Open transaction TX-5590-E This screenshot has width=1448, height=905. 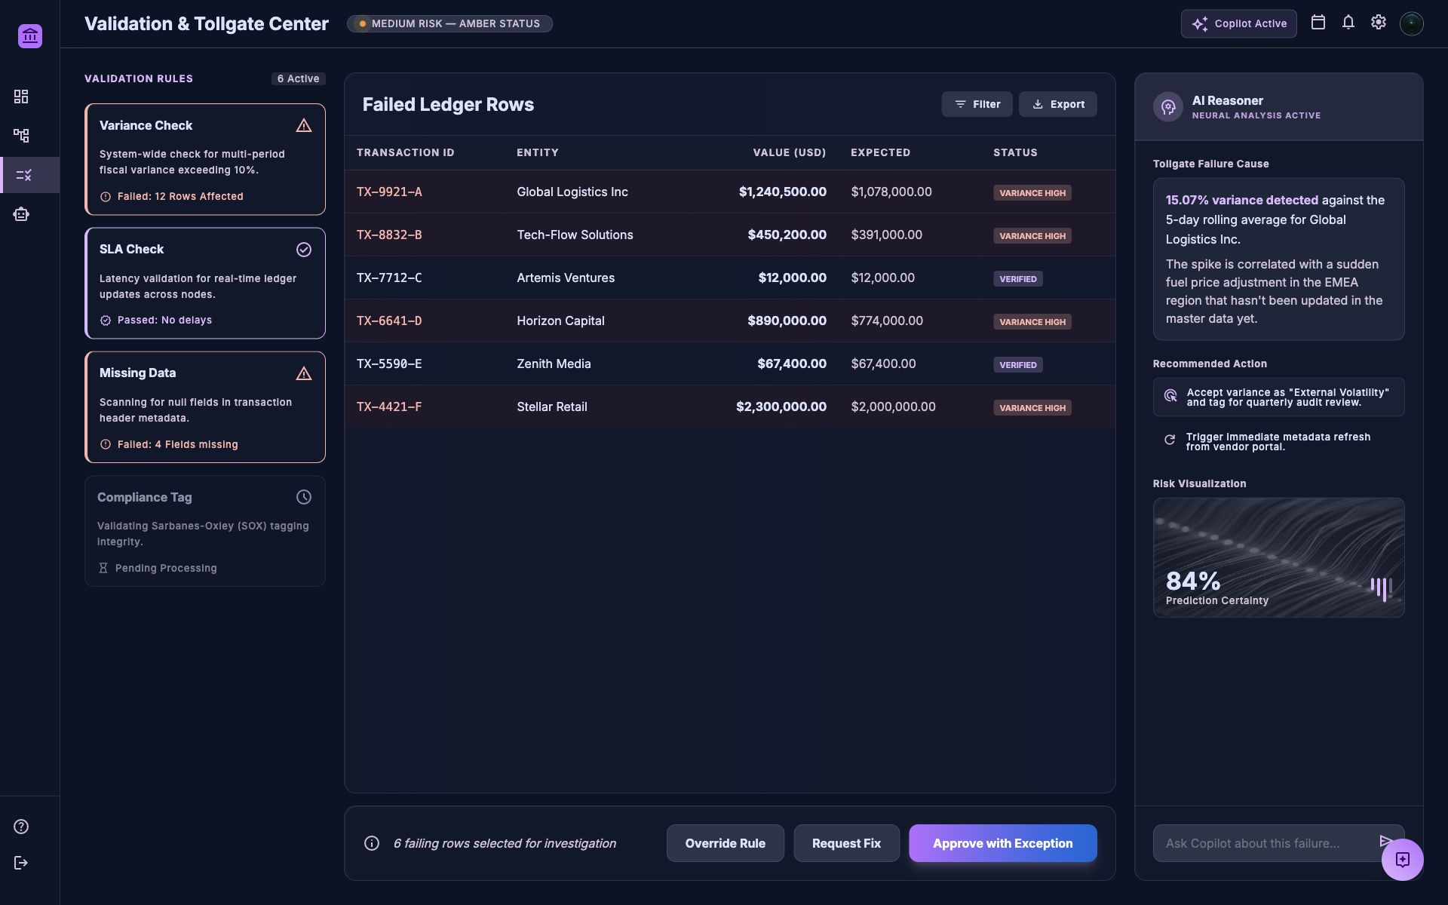click(x=389, y=364)
